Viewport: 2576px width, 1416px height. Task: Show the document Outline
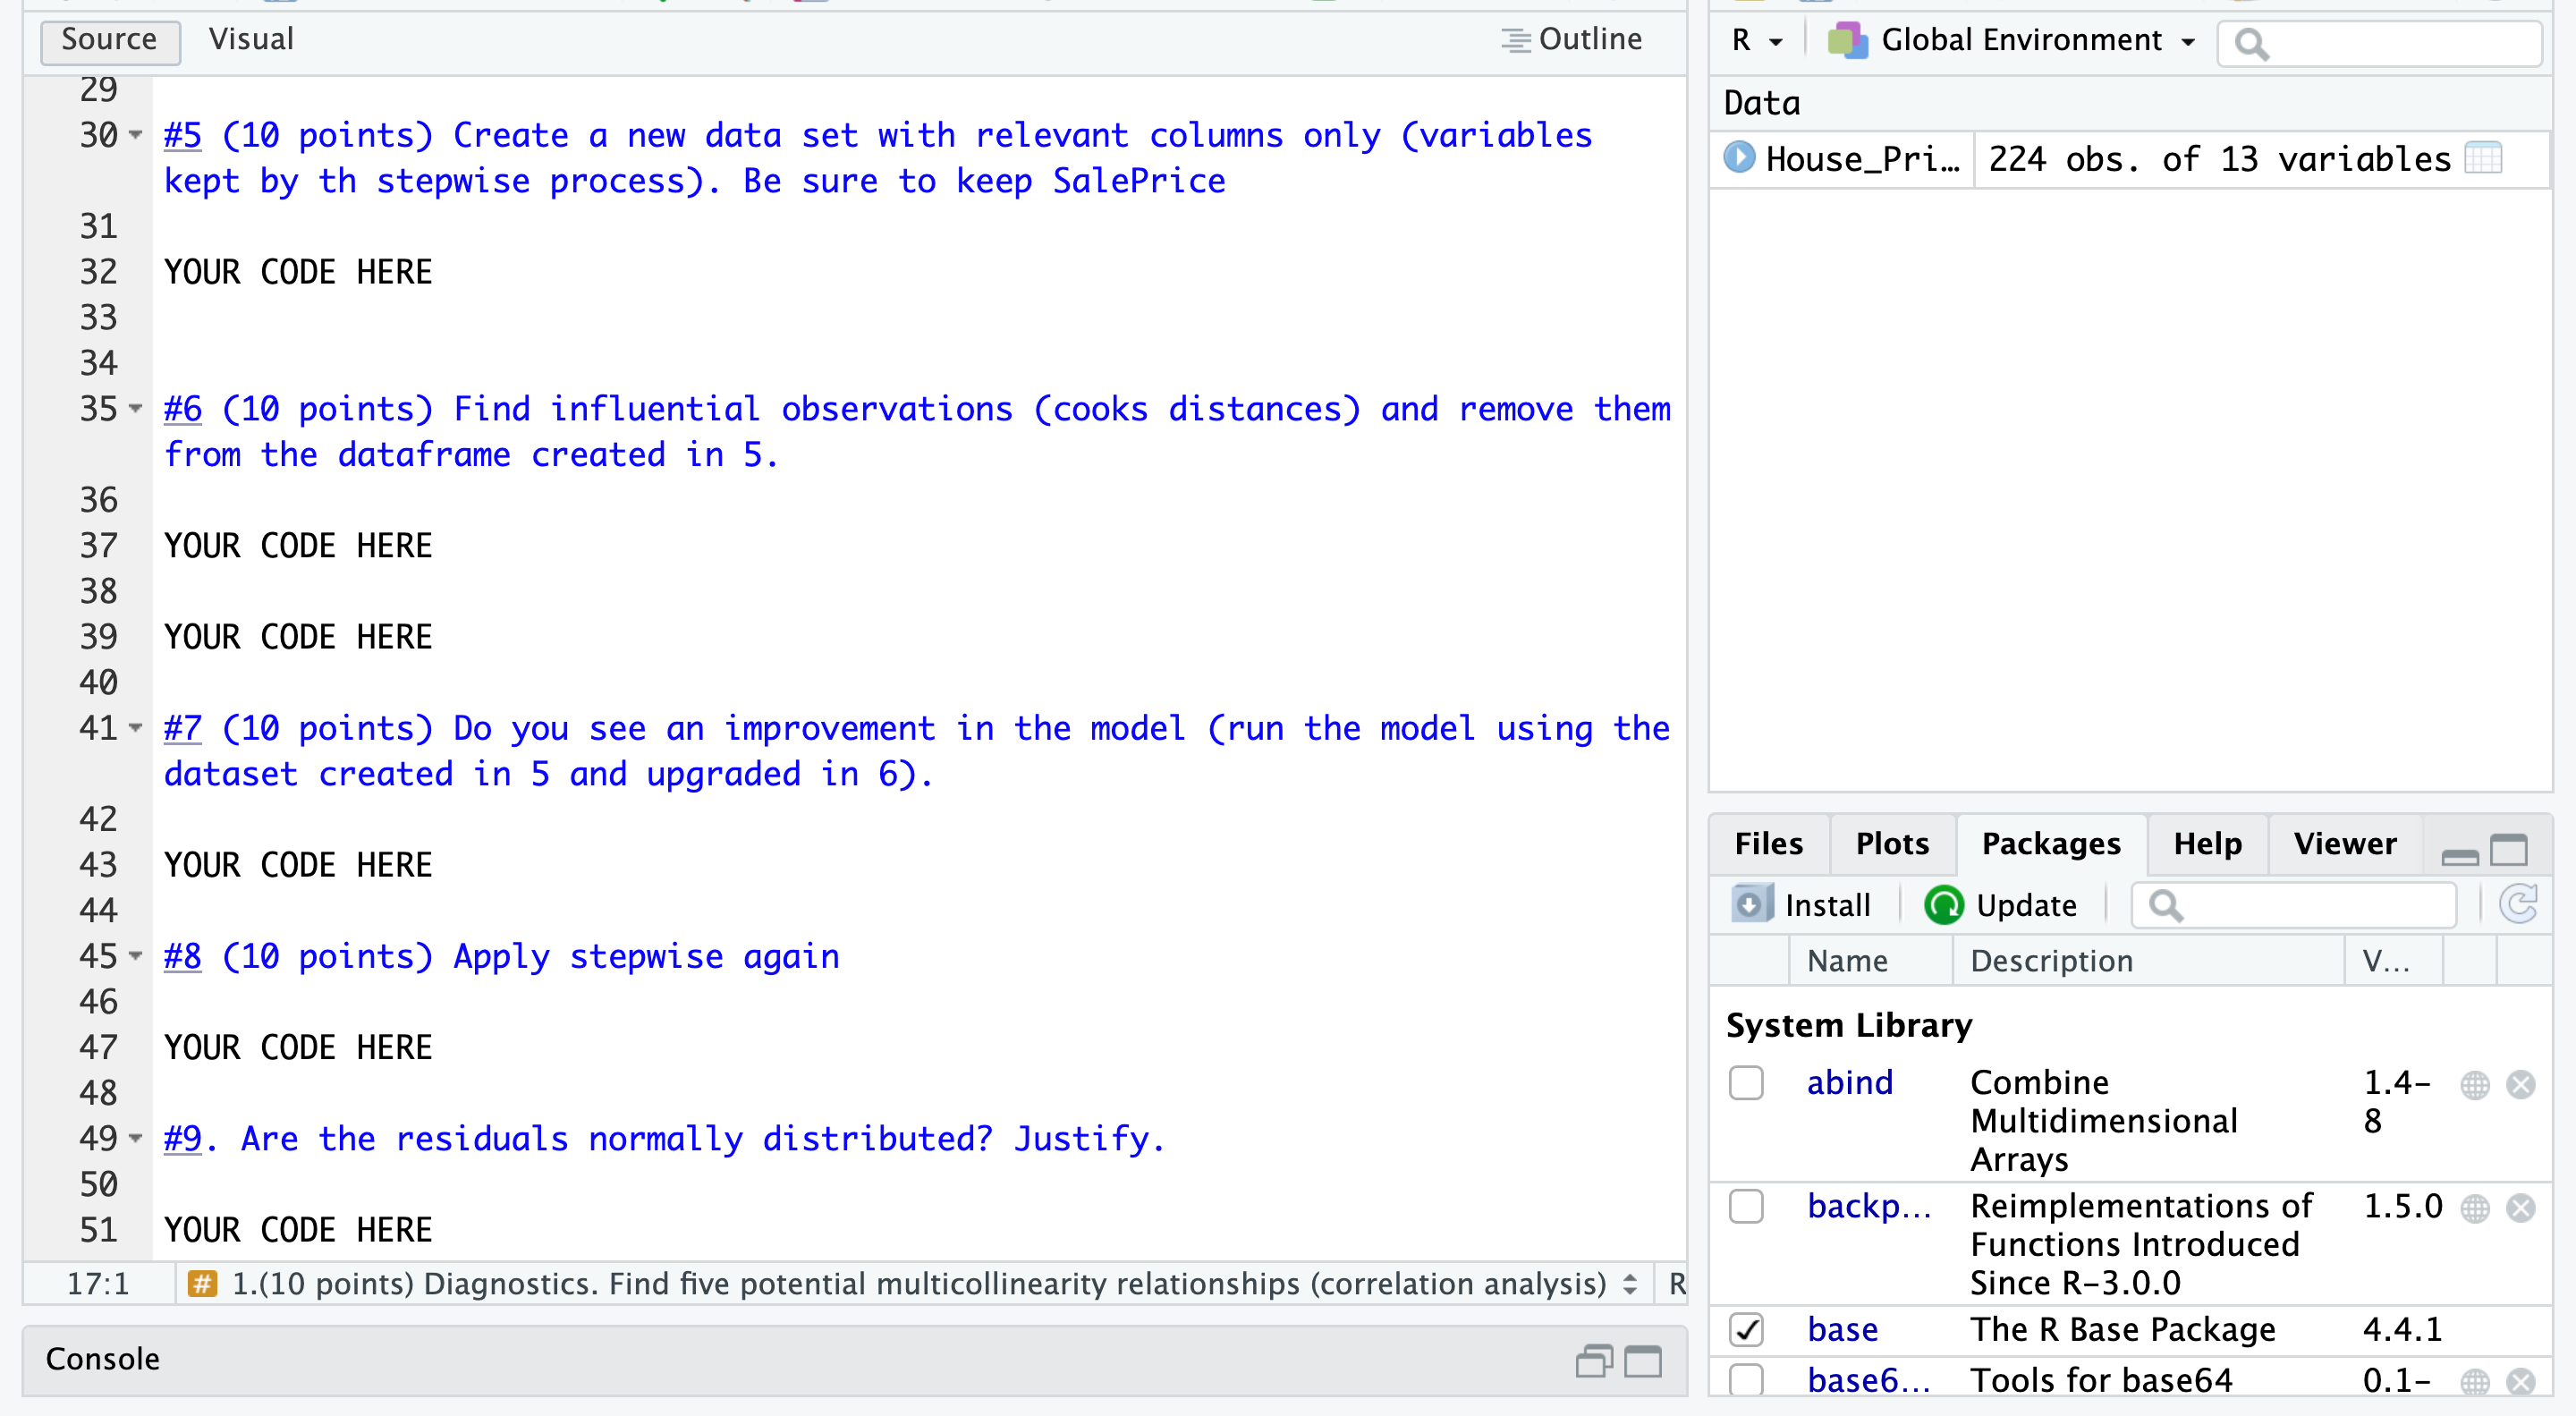(1572, 40)
